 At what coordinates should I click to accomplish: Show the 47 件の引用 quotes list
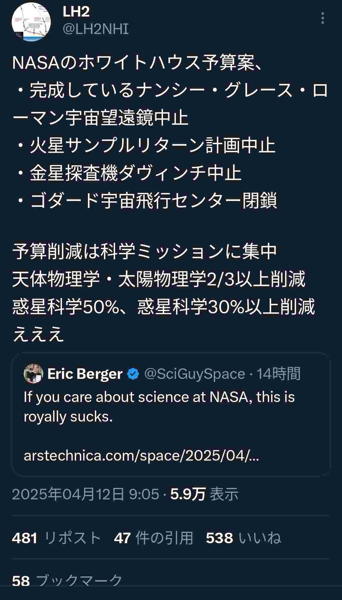[153, 538]
